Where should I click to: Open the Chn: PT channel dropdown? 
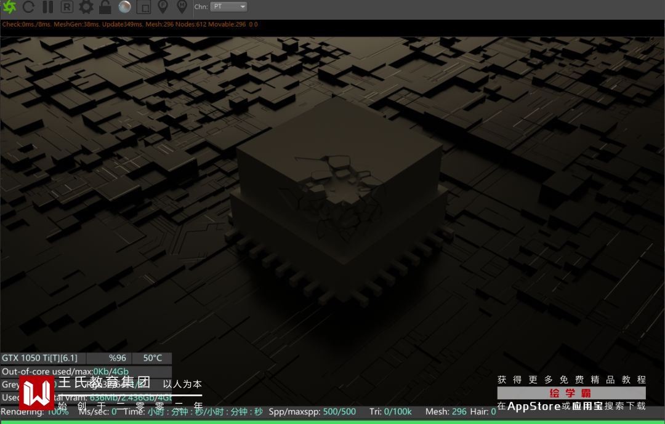point(228,6)
